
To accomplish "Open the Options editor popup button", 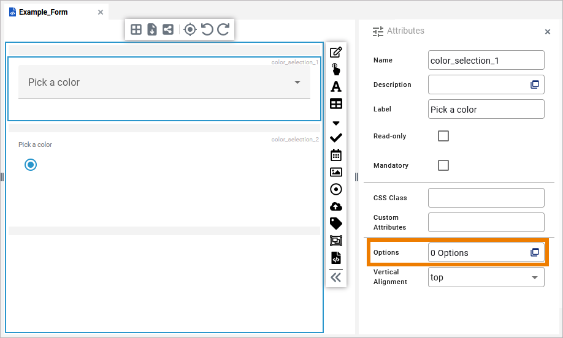I will 534,252.
